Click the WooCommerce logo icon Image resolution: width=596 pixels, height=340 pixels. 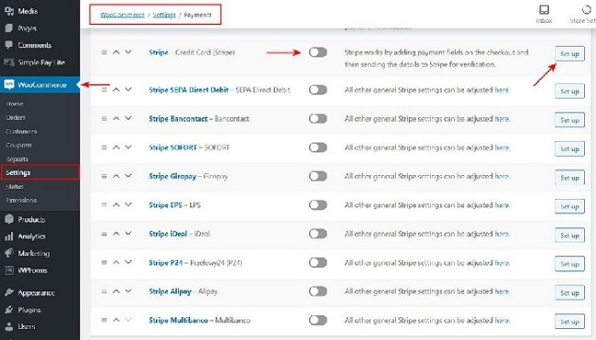[x=9, y=84]
